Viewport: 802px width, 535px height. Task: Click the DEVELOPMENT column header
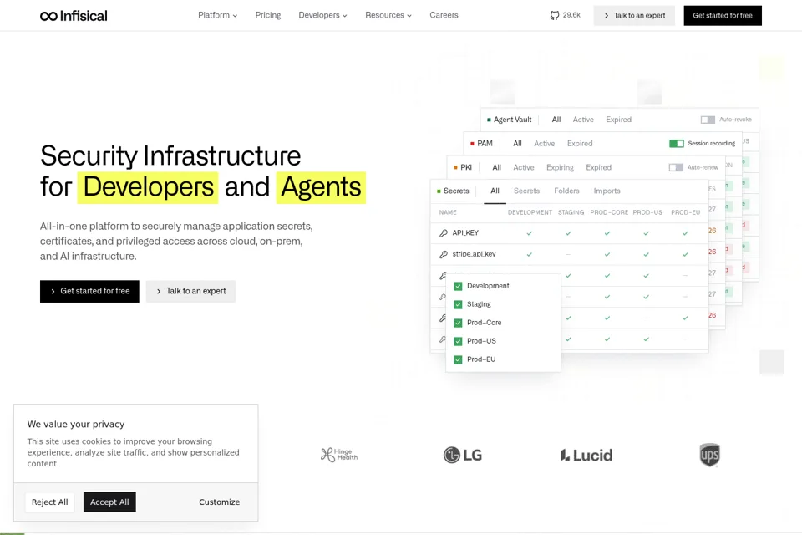point(530,212)
